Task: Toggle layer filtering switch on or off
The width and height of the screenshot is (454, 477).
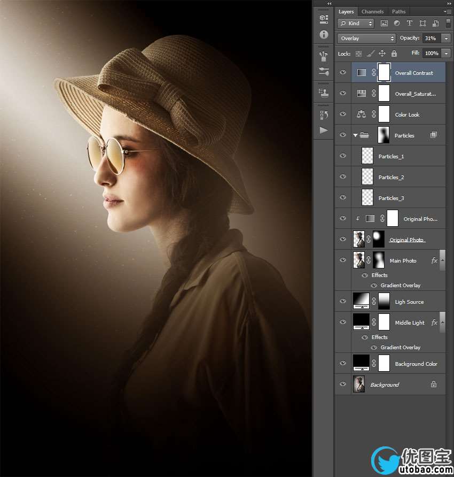Action: coord(448,23)
